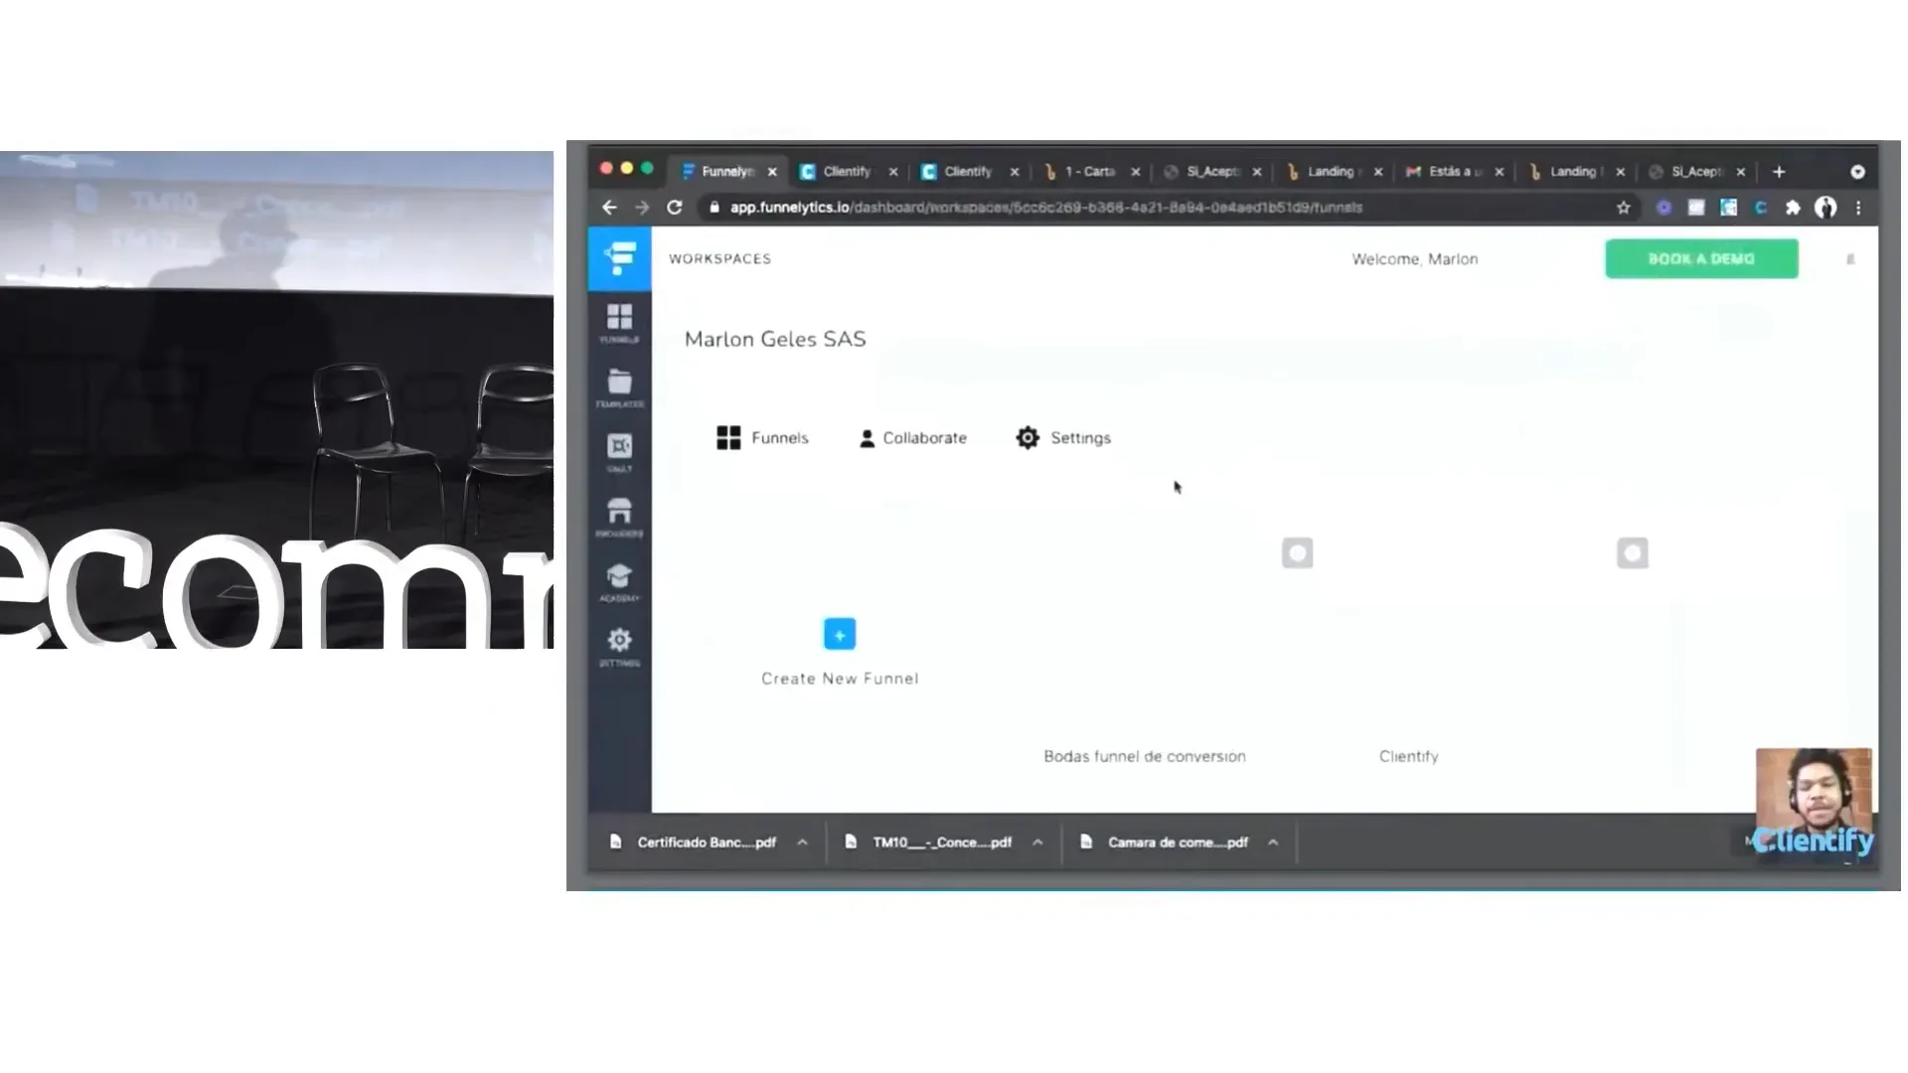Image resolution: width=1908 pixels, height=1073 pixels.
Task: Open the Chrome extensions puzzle icon
Action: pos(1793,208)
